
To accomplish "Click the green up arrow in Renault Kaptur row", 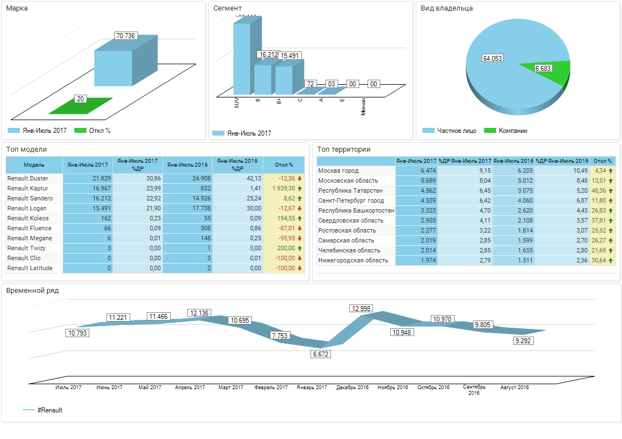I will tap(299, 188).
